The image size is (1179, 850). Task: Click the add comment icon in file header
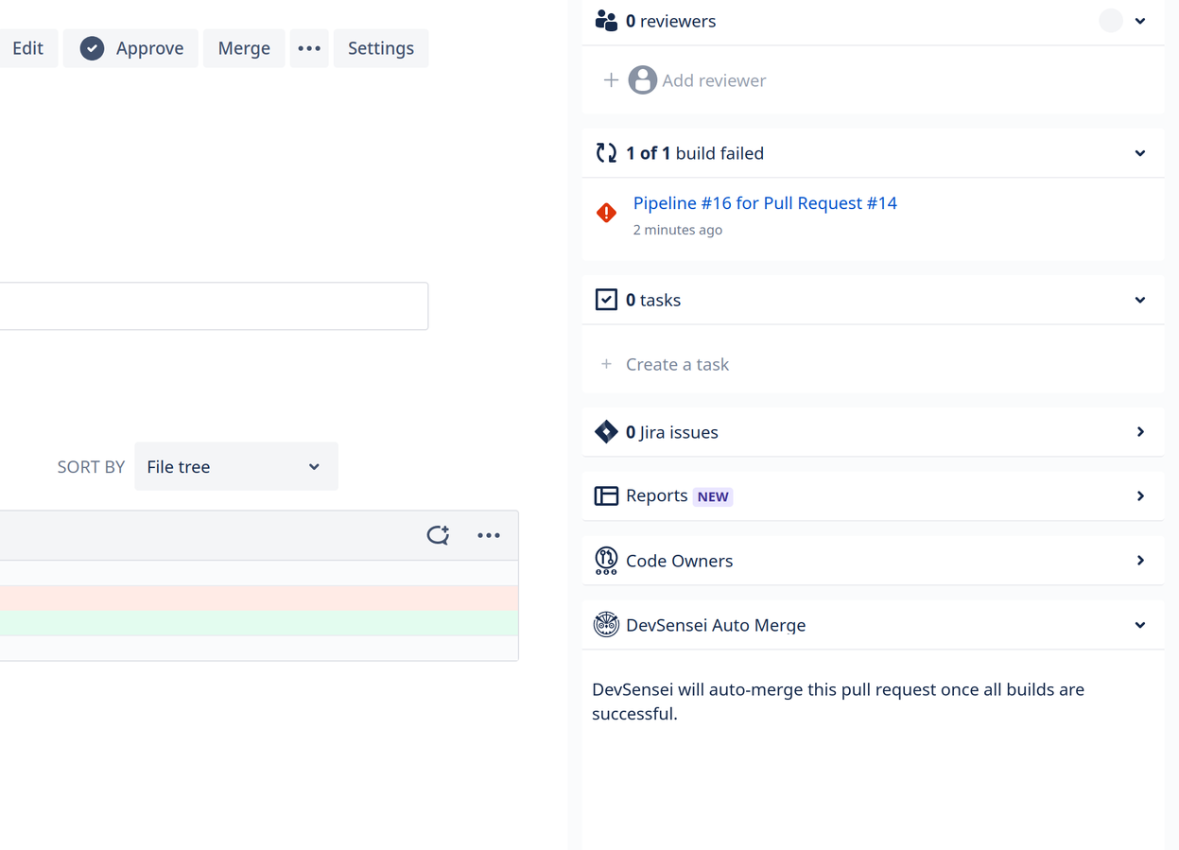(x=438, y=535)
